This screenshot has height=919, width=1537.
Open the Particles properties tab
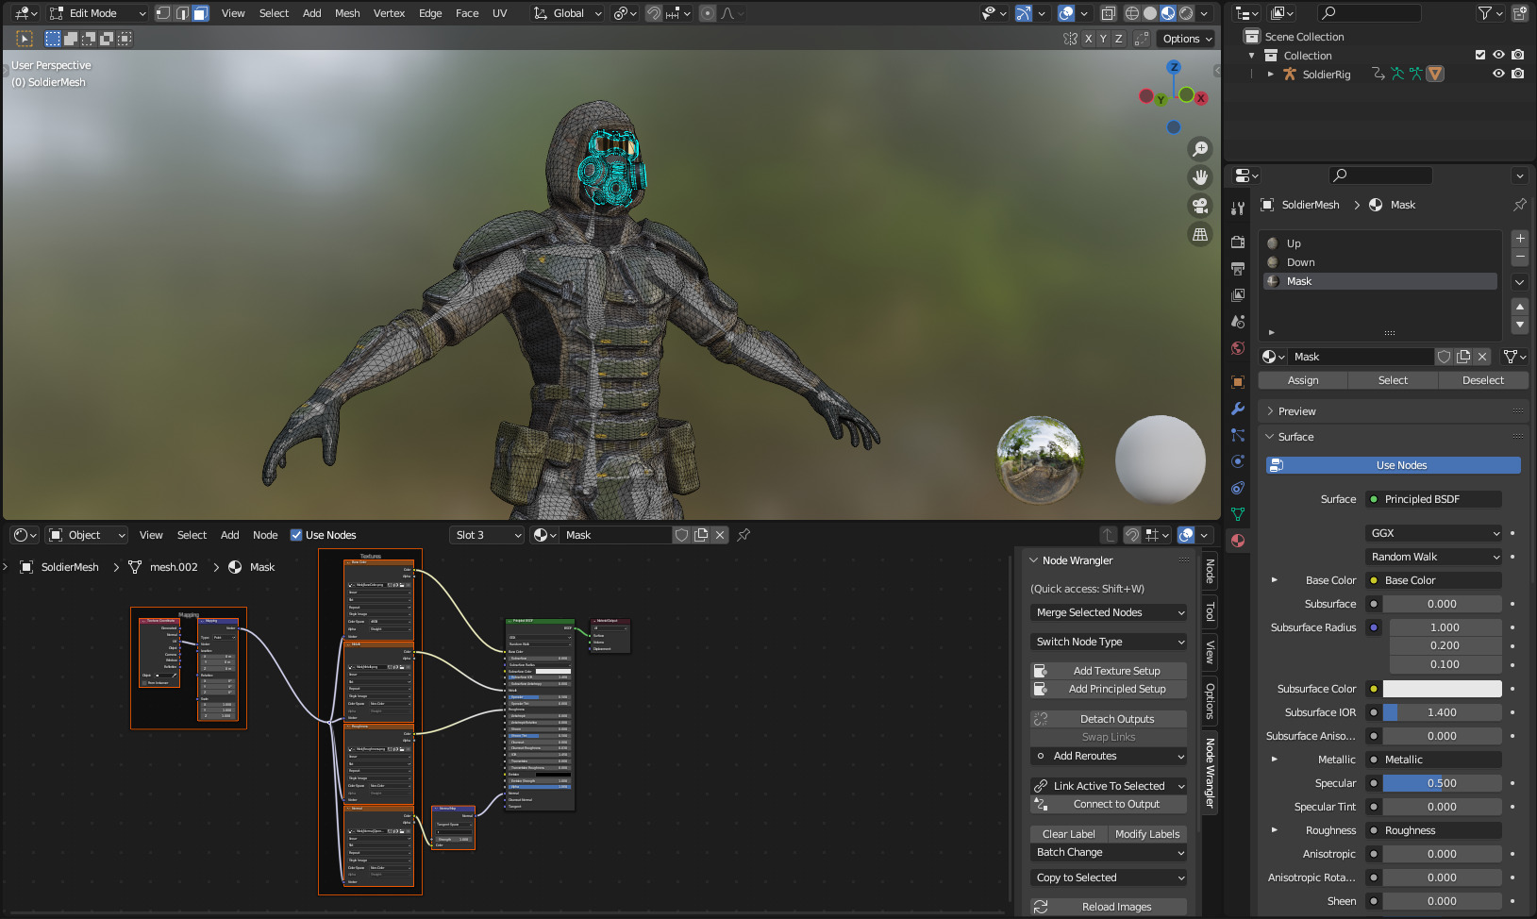click(x=1238, y=435)
